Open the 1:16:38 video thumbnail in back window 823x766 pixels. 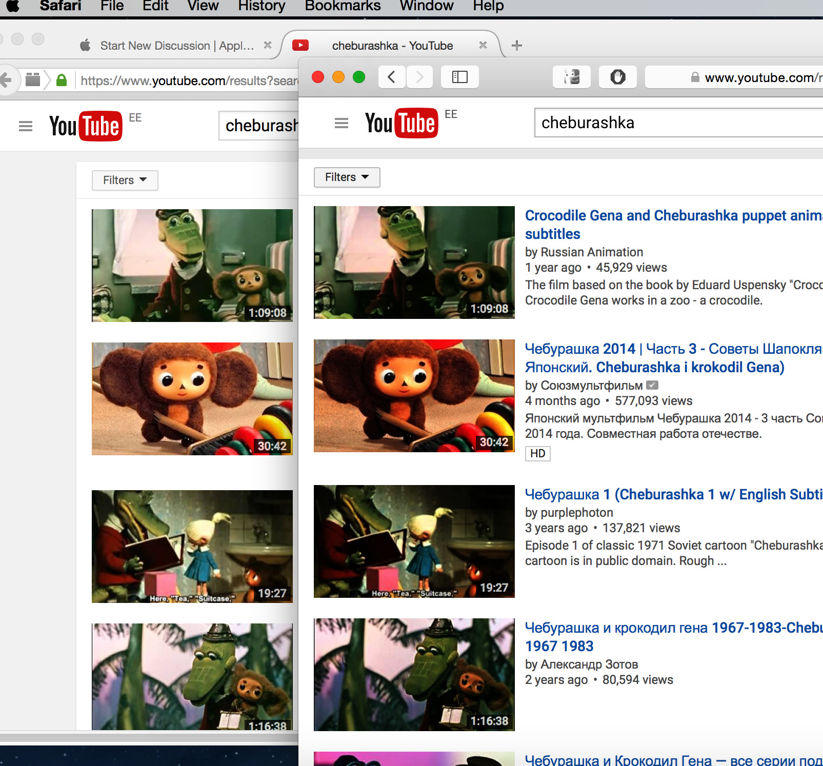click(x=192, y=677)
